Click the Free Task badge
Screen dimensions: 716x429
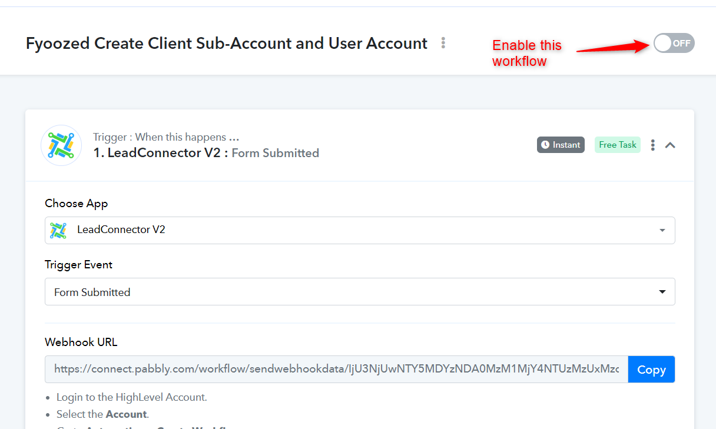[x=618, y=145]
